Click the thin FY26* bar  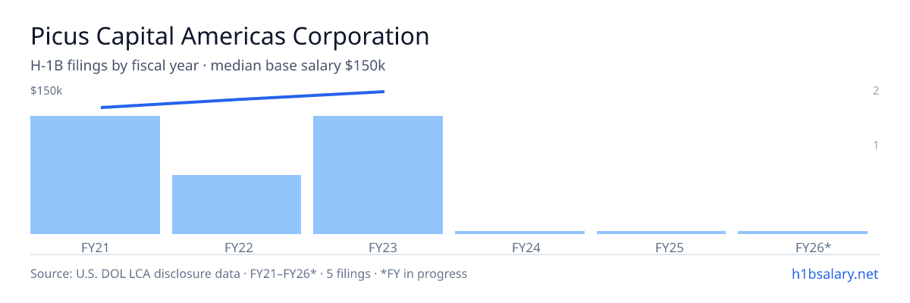802,233
